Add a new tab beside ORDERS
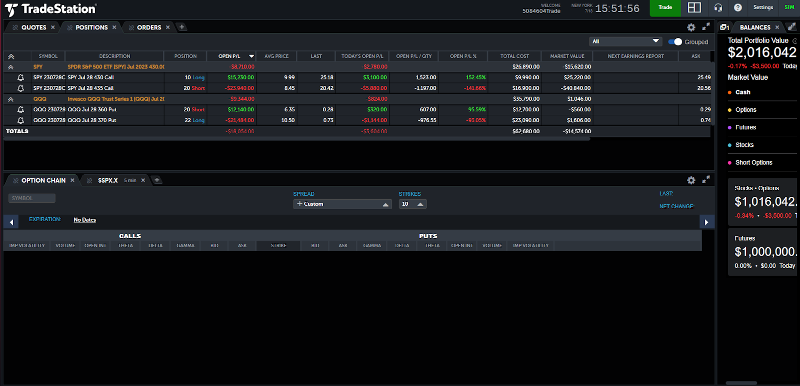The image size is (800, 386). pyautogui.click(x=182, y=27)
